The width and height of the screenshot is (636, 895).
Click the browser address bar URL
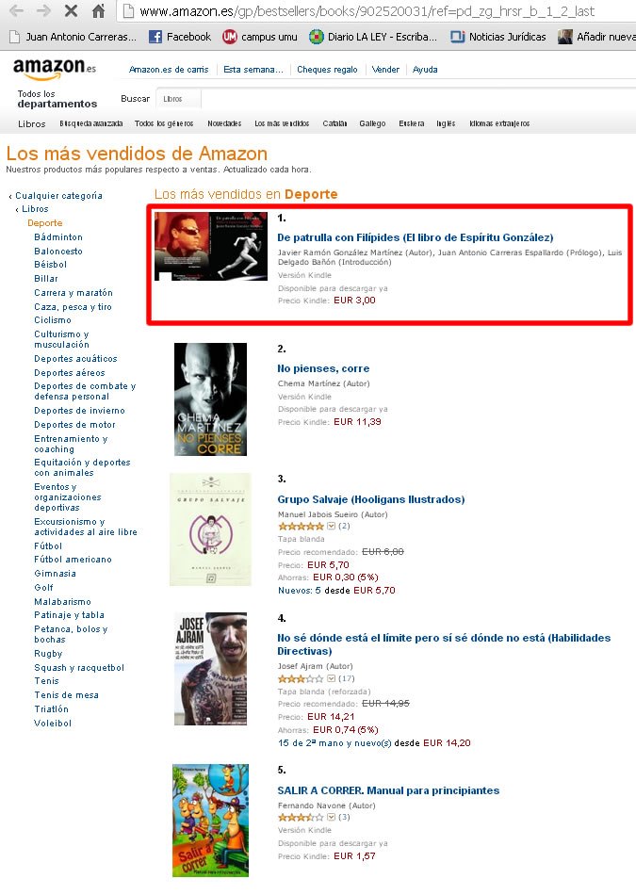coord(367,11)
